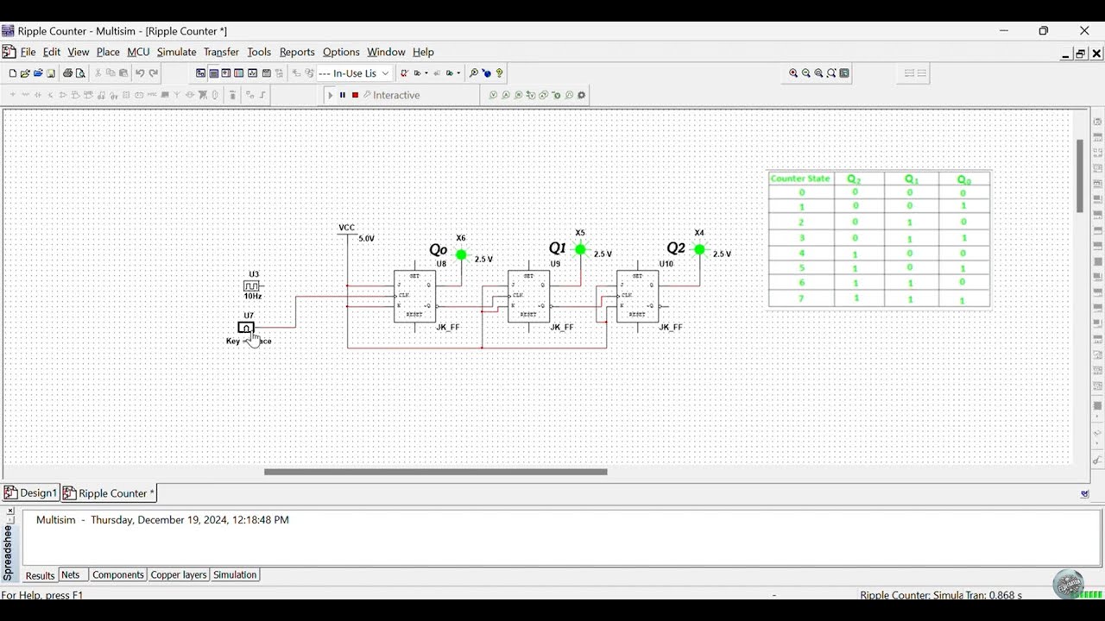Select the U8 JK flip-flop
The image size is (1105, 621).
point(414,296)
